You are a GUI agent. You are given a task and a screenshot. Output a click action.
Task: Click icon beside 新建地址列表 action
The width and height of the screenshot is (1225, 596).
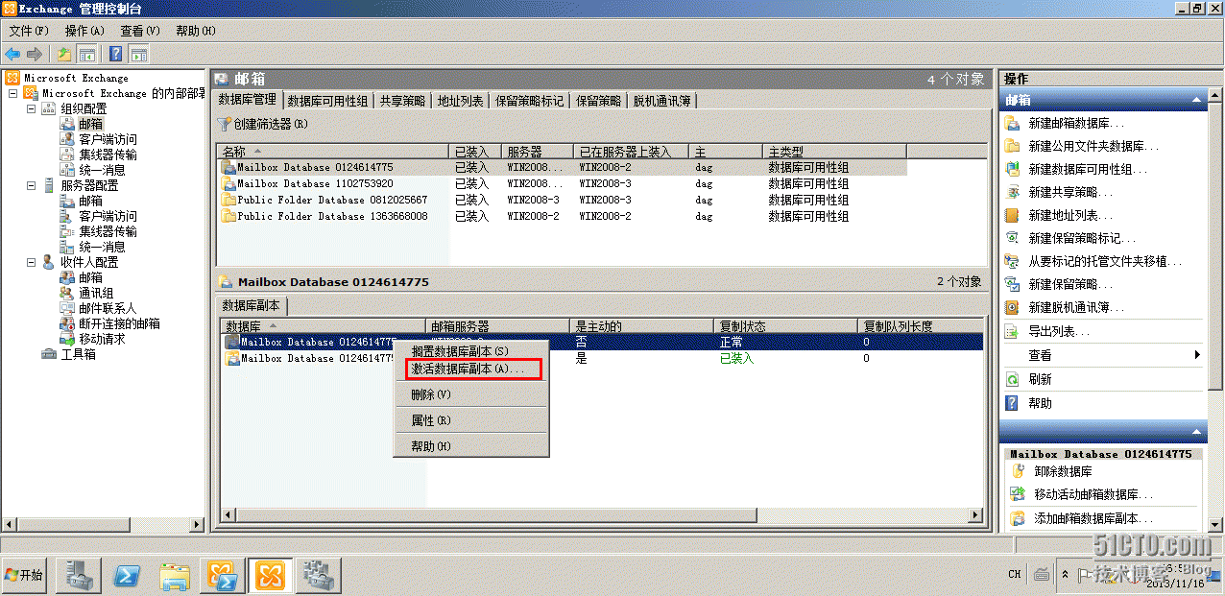coord(1011,215)
